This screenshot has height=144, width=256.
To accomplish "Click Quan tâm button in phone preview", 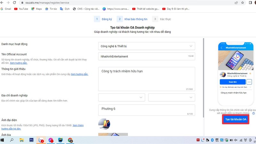I will pos(233,82).
